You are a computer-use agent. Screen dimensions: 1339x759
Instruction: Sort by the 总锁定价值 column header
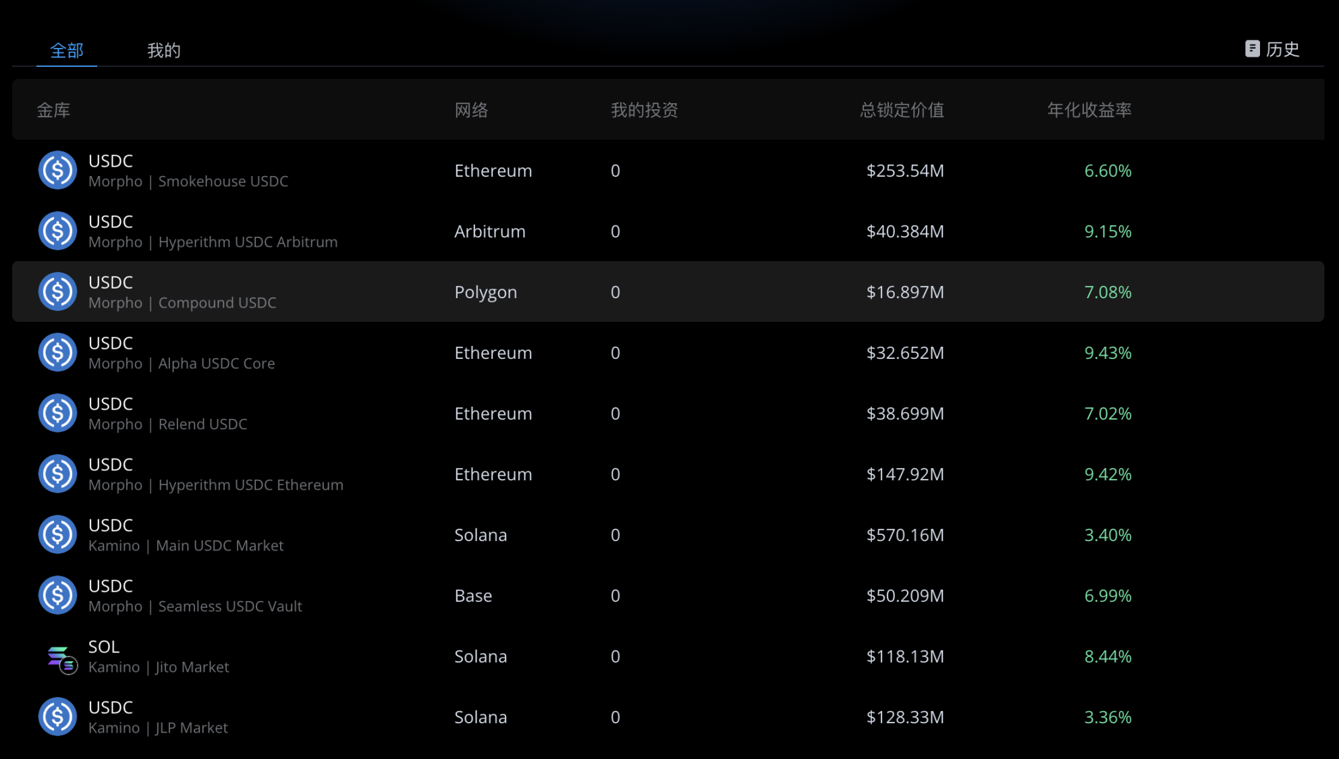click(902, 110)
